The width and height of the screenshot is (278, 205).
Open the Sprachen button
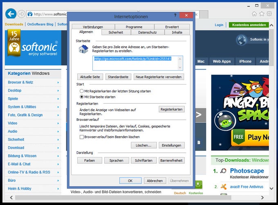117,160
